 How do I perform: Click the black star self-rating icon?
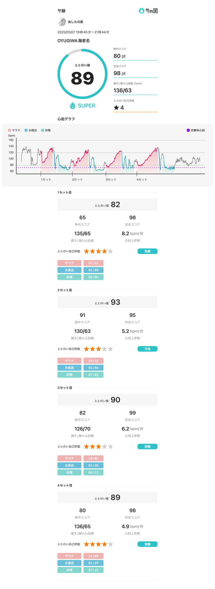pyautogui.click(x=116, y=108)
